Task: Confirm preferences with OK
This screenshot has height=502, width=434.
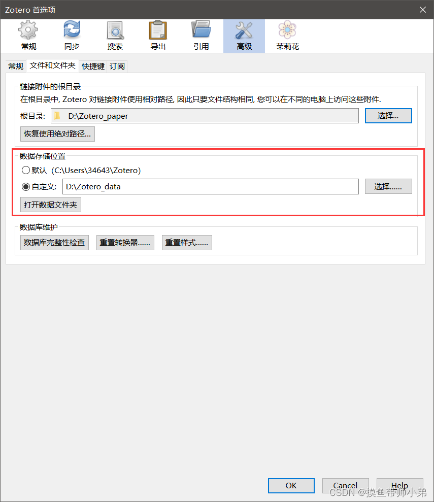Action: 291,486
